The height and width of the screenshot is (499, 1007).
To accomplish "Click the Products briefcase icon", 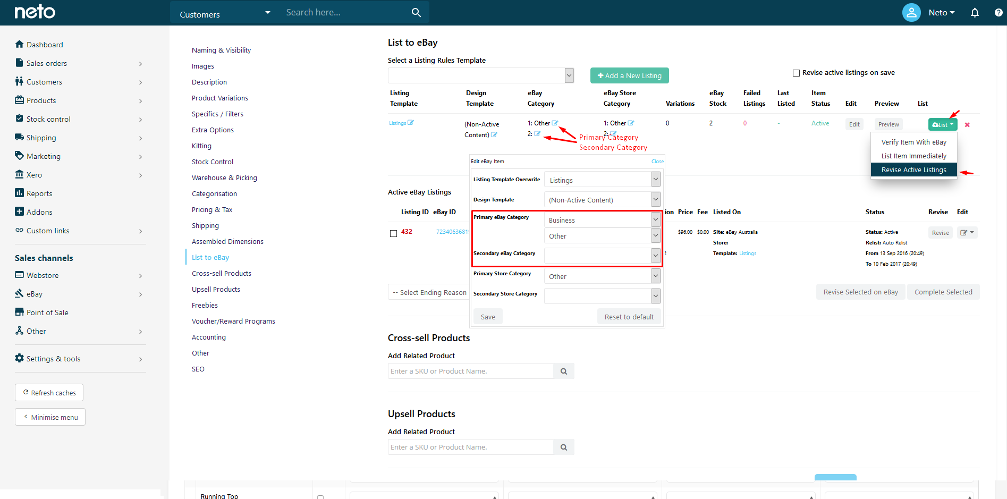I will pyautogui.click(x=20, y=100).
